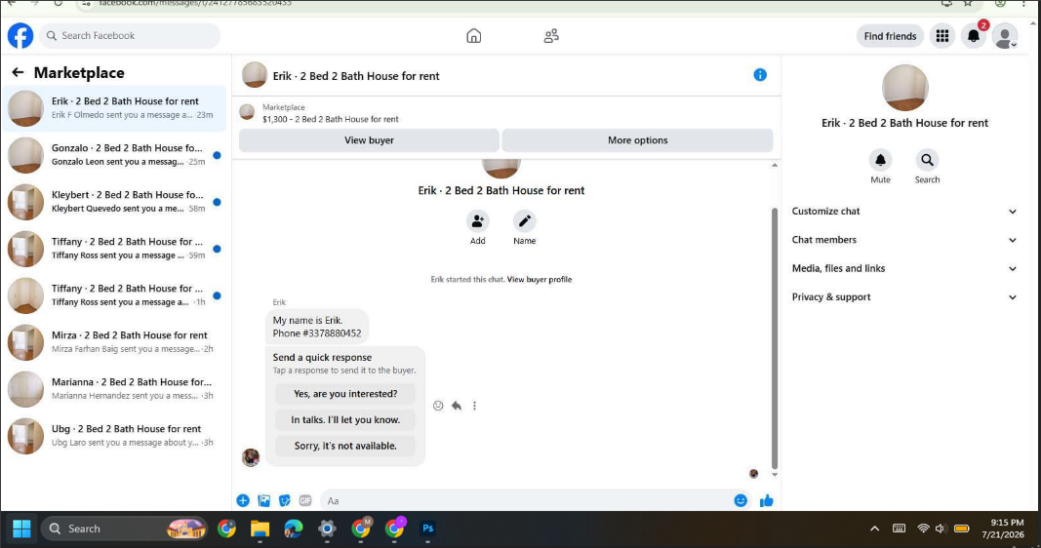Open more actions plus icon in composer
1041x548 pixels.
[243, 501]
